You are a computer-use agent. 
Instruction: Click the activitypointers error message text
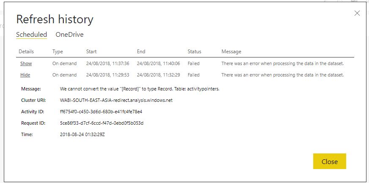(139, 89)
